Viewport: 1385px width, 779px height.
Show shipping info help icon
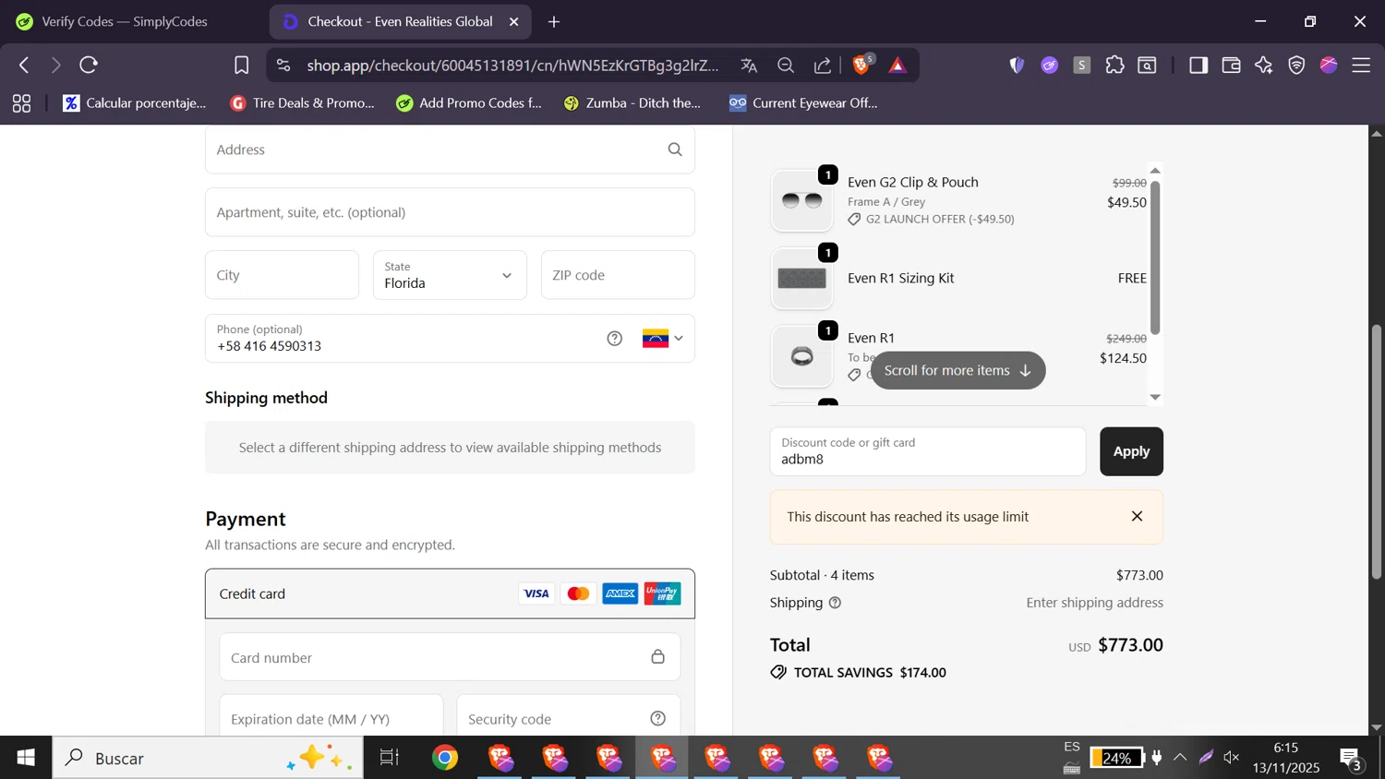point(835,603)
